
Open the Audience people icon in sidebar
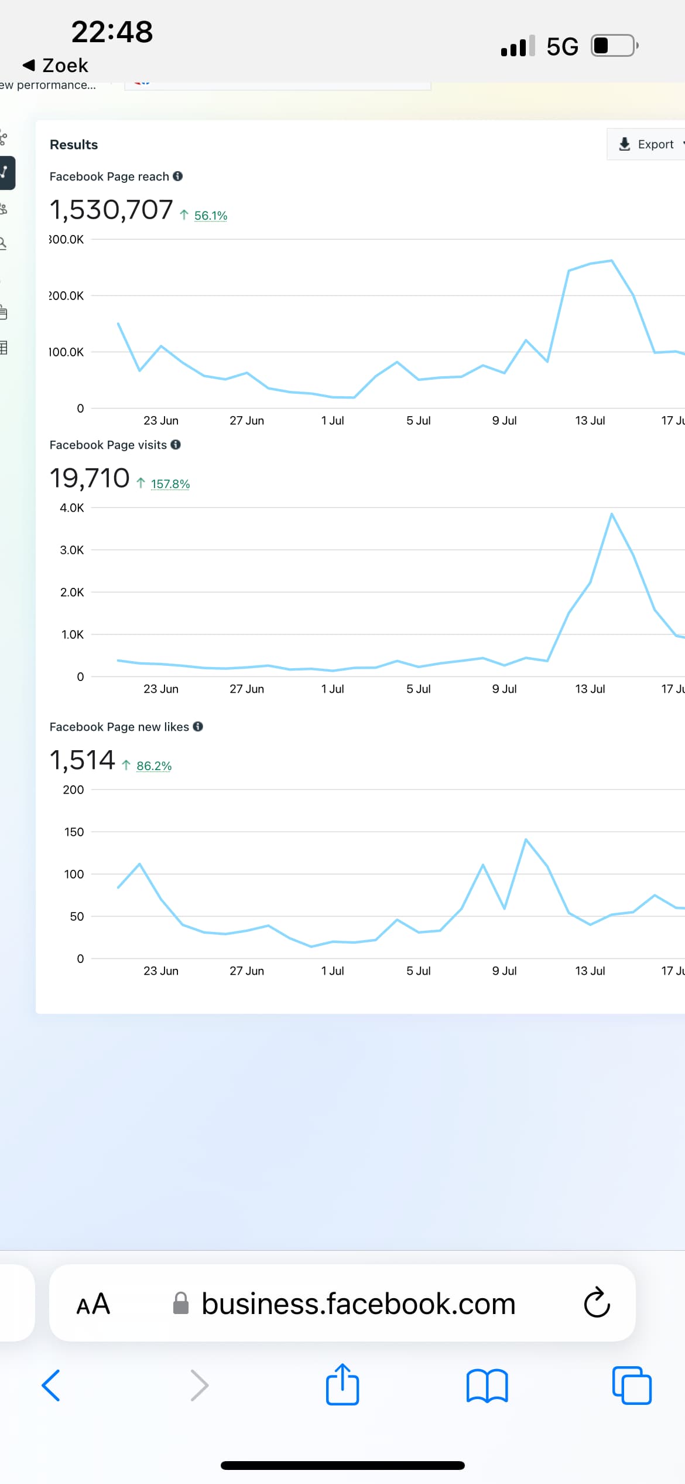[4, 209]
